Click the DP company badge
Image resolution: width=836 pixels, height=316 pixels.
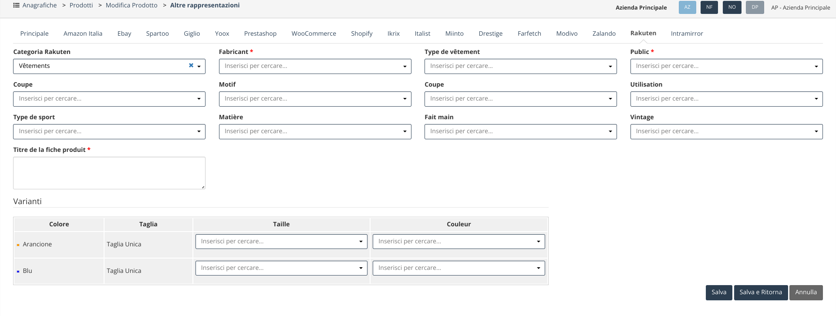(755, 7)
